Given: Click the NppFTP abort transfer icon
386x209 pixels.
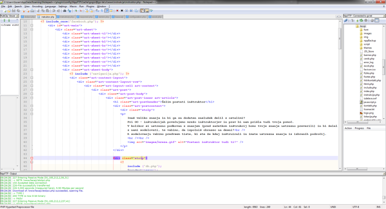Looking at the screenshot, I should pyautogui.click(x=366, y=20).
